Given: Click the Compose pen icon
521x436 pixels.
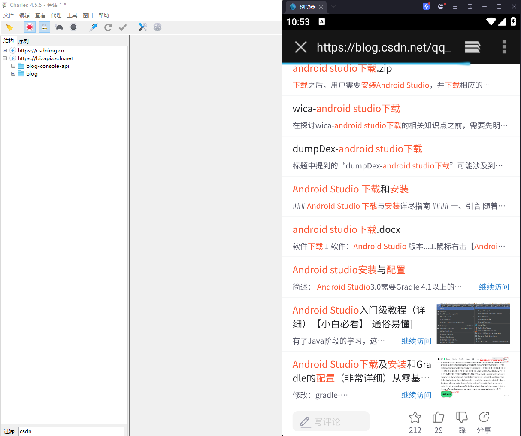Looking at the screenshot, I should coord(94,27).
